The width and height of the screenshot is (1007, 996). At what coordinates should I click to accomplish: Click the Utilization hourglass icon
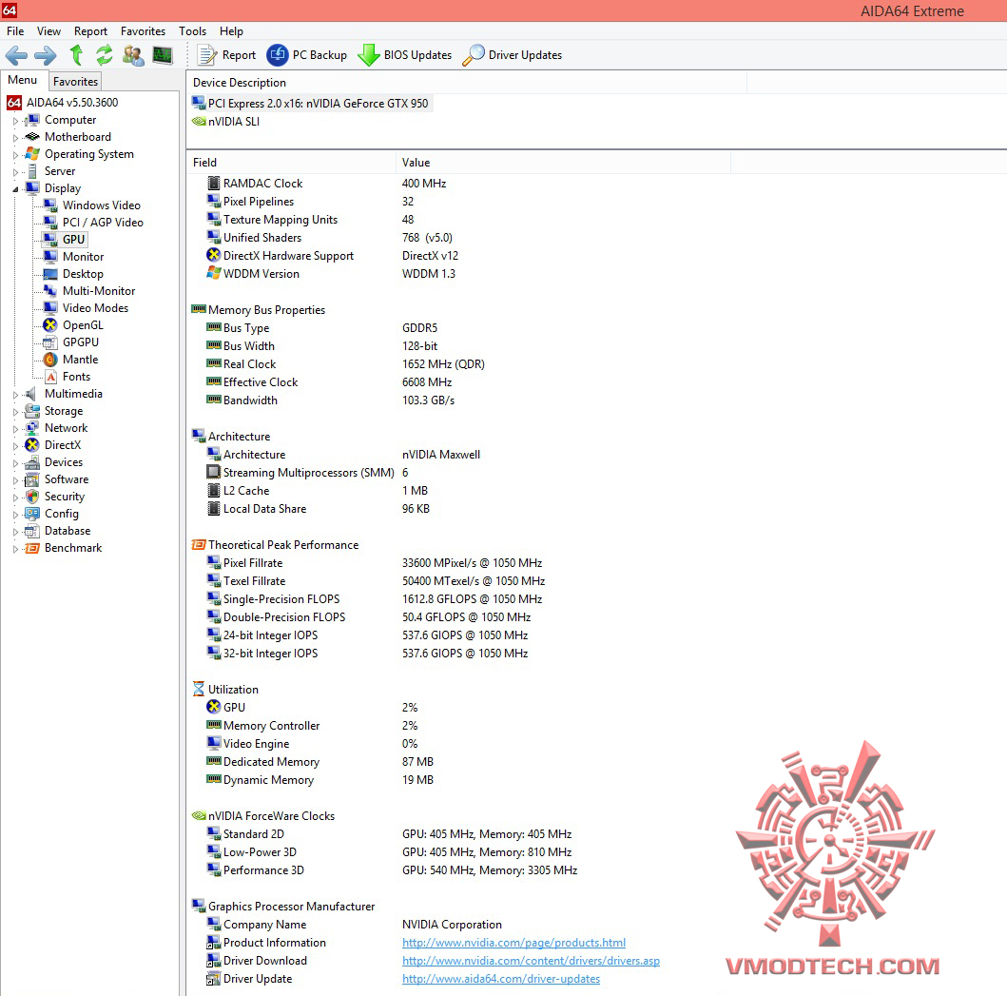click(199, 689)
